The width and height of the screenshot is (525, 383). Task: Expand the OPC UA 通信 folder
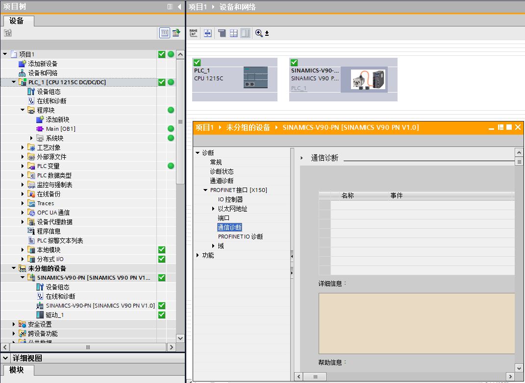tap(23, 213)
